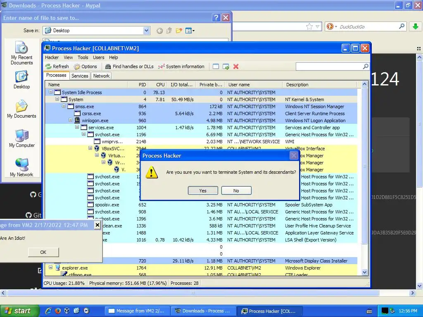The height and width of the screenshot is (317, 423).
Task: Collapse the smss.exe tree node
Action: (x=64, y=106)
